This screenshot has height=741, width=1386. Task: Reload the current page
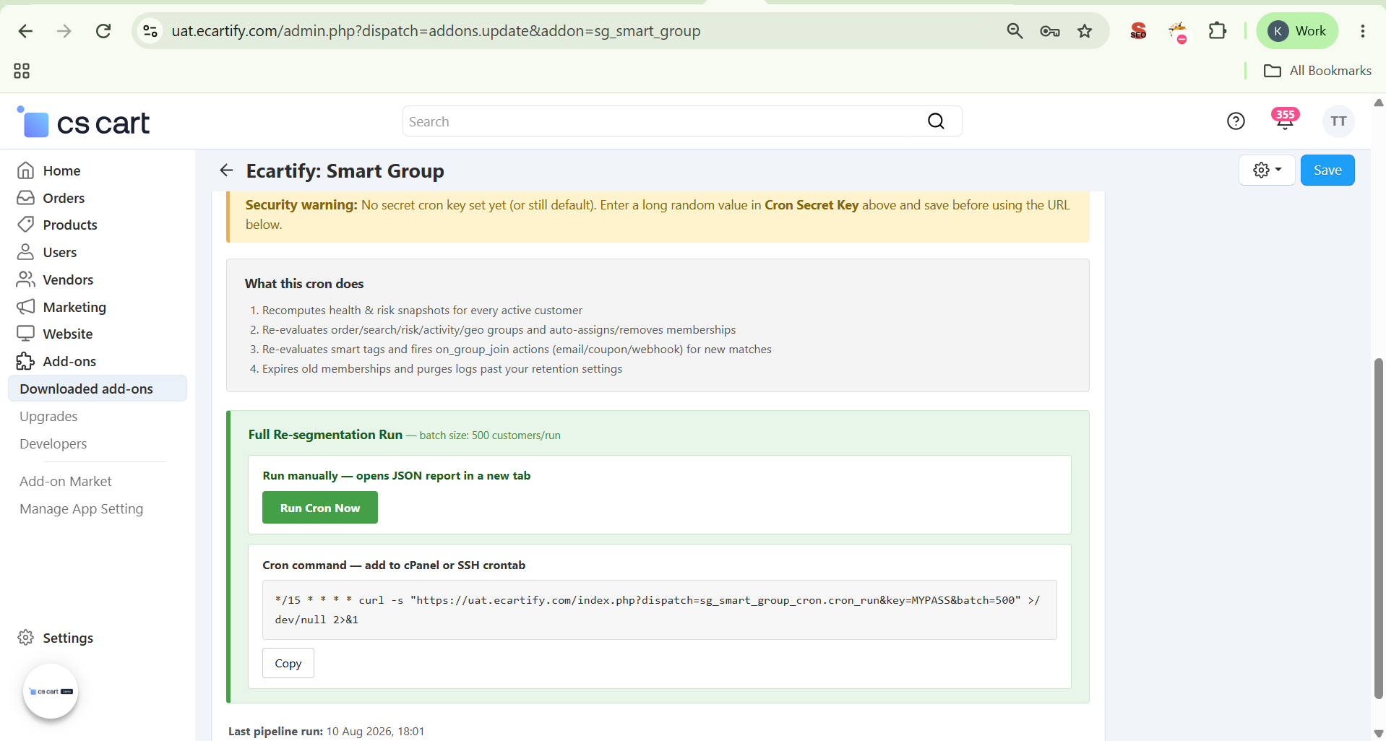(x=103, y=31)
